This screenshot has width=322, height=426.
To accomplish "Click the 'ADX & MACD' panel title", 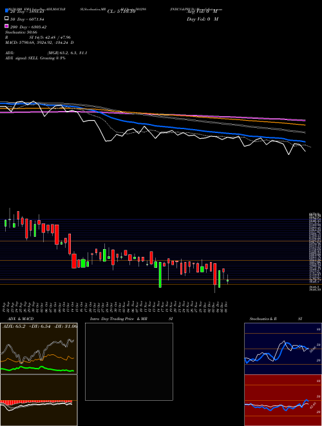I will (x=21, y=319).
